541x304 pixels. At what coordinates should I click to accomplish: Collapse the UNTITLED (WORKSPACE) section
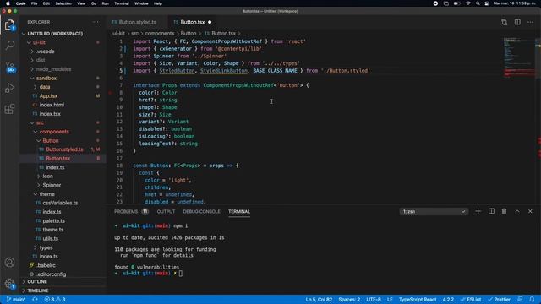55,34
